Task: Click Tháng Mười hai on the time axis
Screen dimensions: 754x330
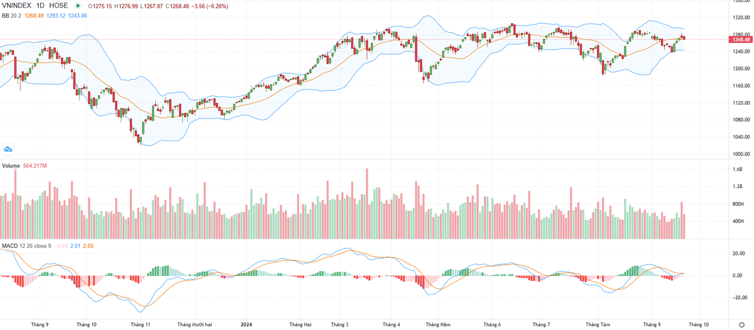Action: click(x=194, y=324)
